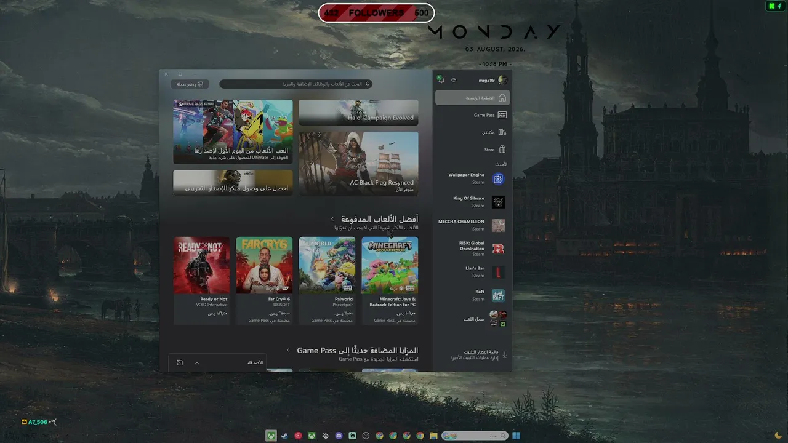Click the SteelSeries taskbar icon
The image size is (788, 443).
[325, 436]
